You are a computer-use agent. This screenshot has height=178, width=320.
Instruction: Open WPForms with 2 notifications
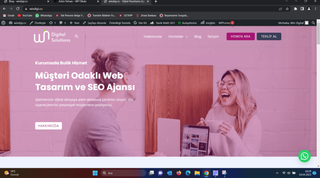pos(226,23)
